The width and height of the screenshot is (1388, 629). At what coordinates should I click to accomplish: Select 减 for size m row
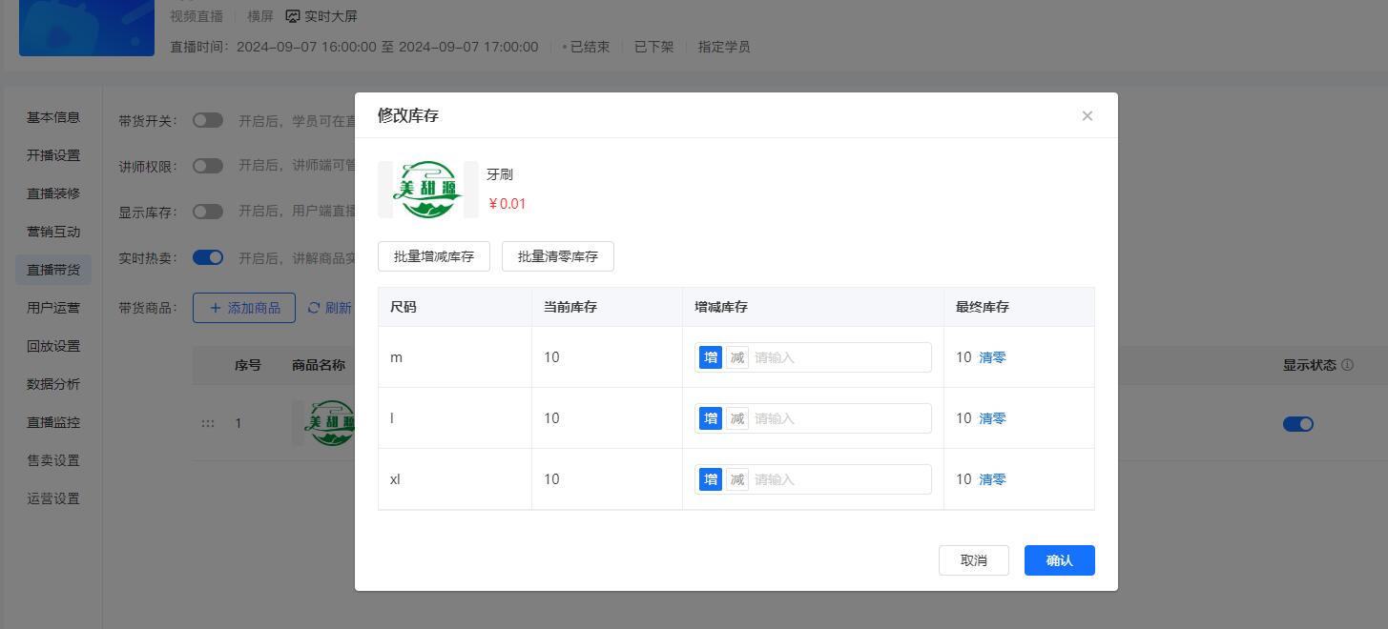point(736,357)
